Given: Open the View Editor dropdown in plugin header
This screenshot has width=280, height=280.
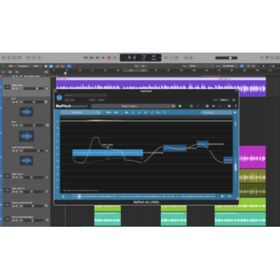Looking at the screenshot, I should 224,100.
